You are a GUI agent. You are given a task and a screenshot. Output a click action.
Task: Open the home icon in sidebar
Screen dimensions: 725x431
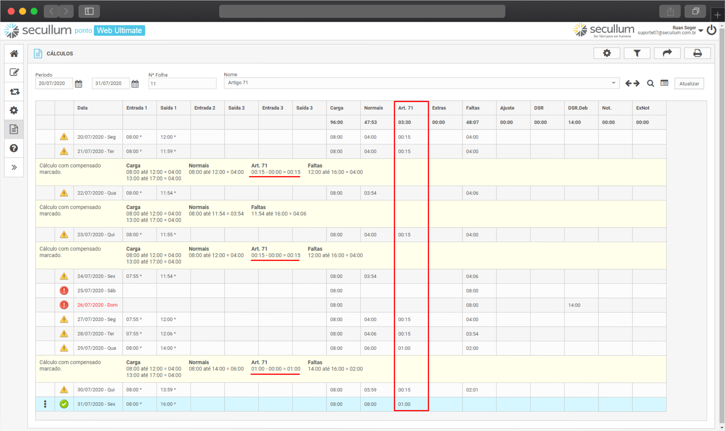14,54
